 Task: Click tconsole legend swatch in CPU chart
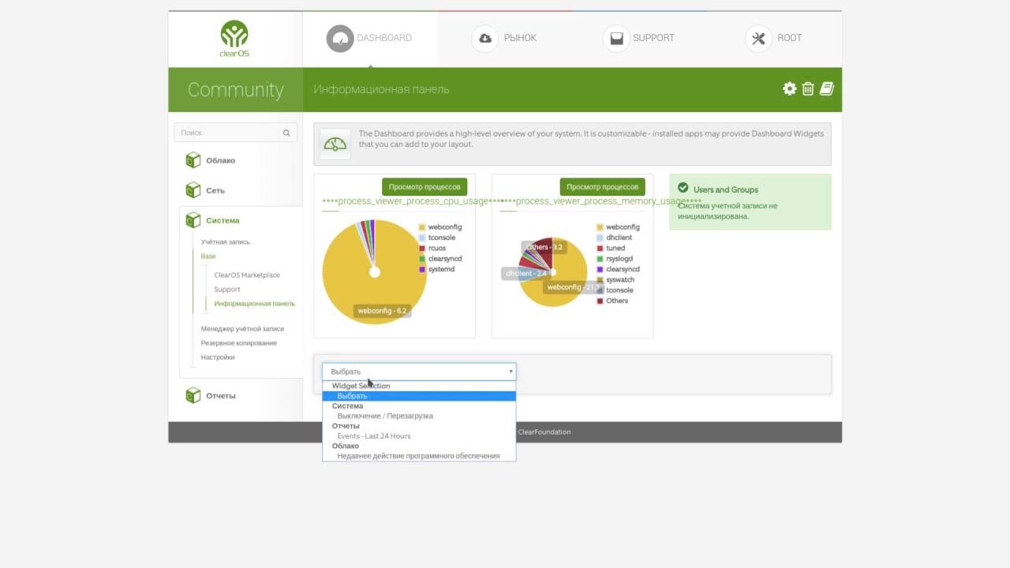422,237
